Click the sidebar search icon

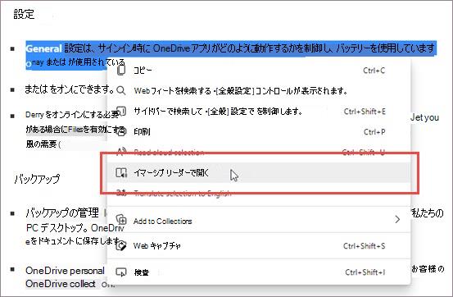click(121, 112)
